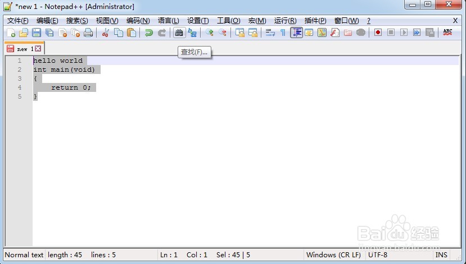The width and height of the screenshot is (466, 264).
Task: Open the 语言(L) menu
Action: 169,21
